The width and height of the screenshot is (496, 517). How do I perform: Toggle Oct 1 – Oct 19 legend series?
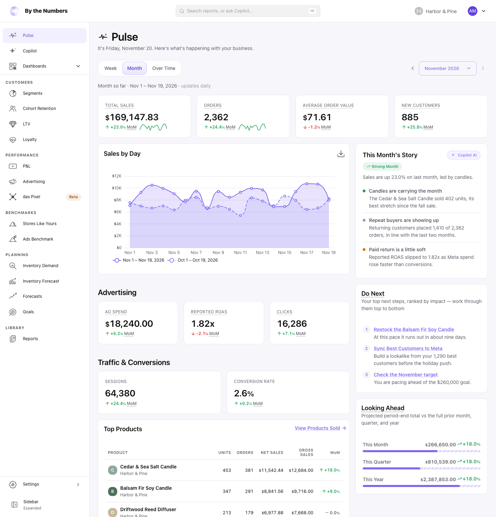pos(193,260)
